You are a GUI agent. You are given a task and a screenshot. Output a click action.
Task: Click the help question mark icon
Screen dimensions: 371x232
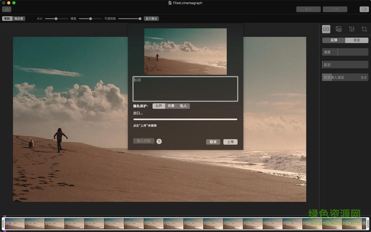point(159,141)
